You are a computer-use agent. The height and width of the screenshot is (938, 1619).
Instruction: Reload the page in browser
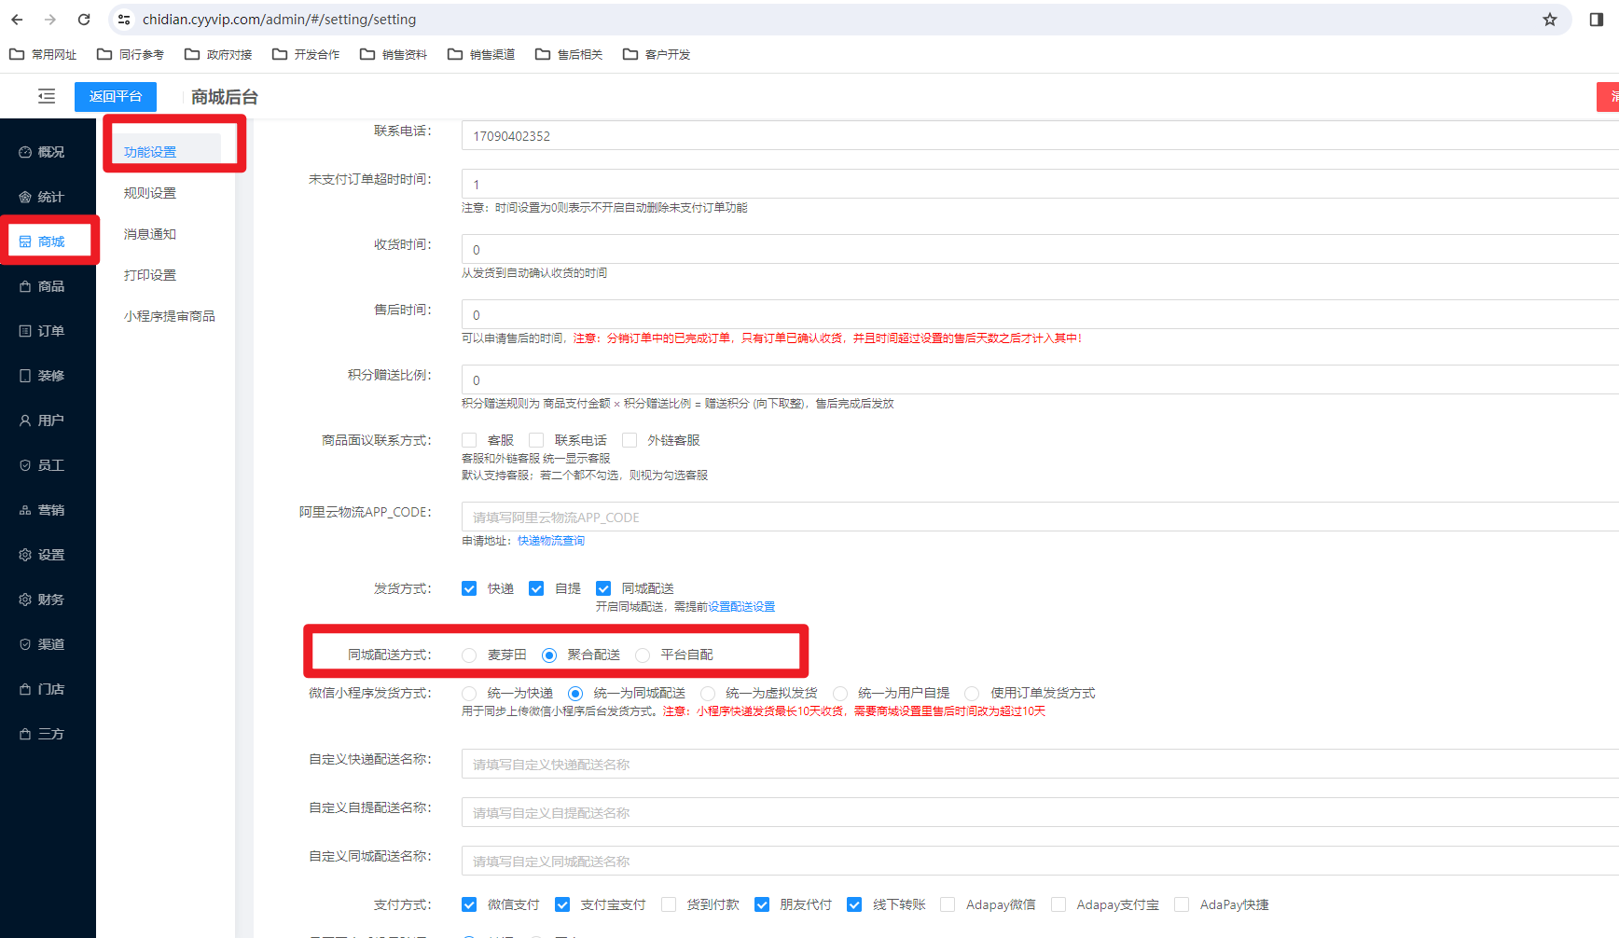point(84,20)
